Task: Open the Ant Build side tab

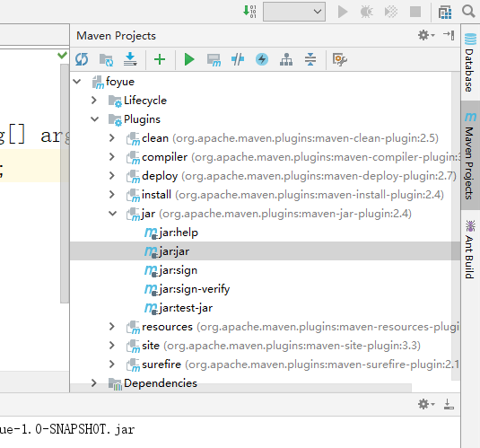Action: point(470,249)
